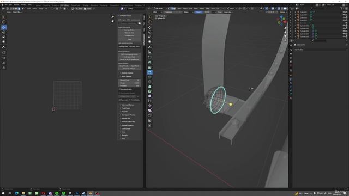Select the Add Cube tool in 3D viewport
349x196 pixels.
[149, 58]
